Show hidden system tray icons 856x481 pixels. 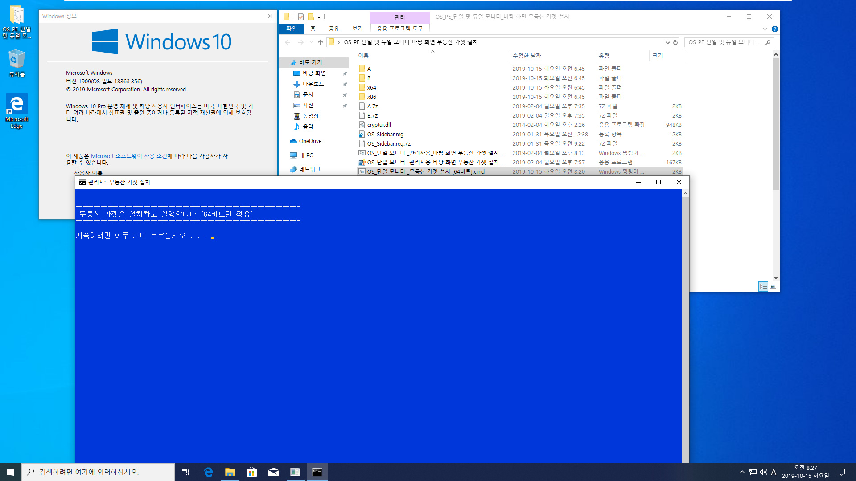click(x=742, y=472)
